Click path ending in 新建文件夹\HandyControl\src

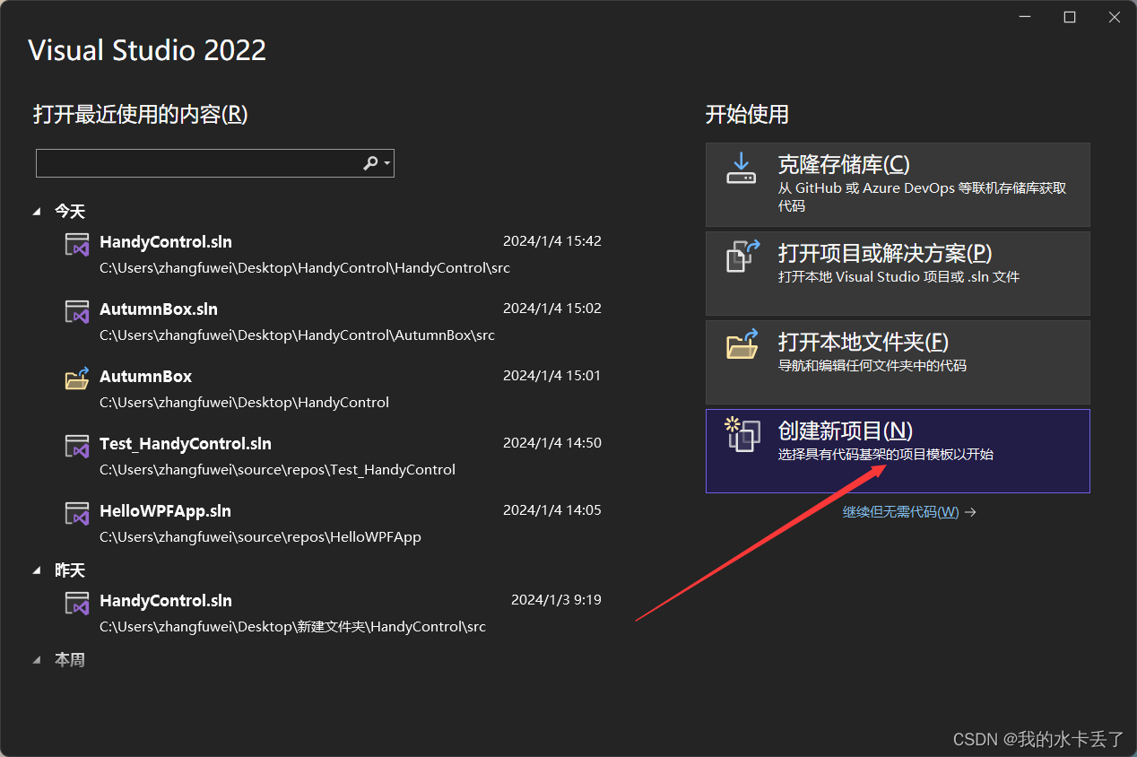coord(292,627)
